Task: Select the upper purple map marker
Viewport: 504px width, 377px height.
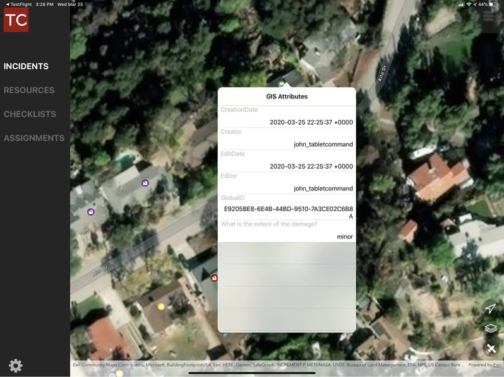Action: [145, 183]
